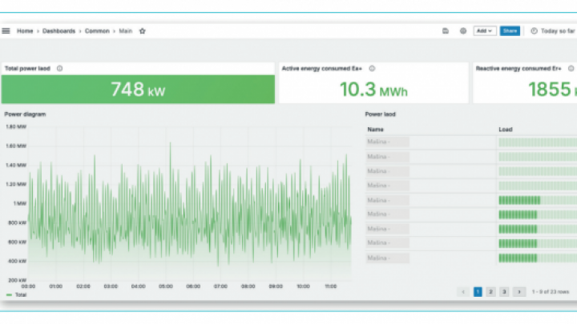Navigate to Dashboards breadcrumb
The width and height of the screenshot is (577, 324).
[x=59, y=30]
